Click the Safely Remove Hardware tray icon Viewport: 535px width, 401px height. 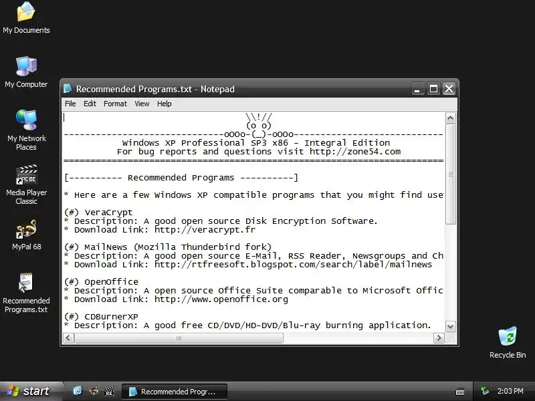click(x=484, y=391)
